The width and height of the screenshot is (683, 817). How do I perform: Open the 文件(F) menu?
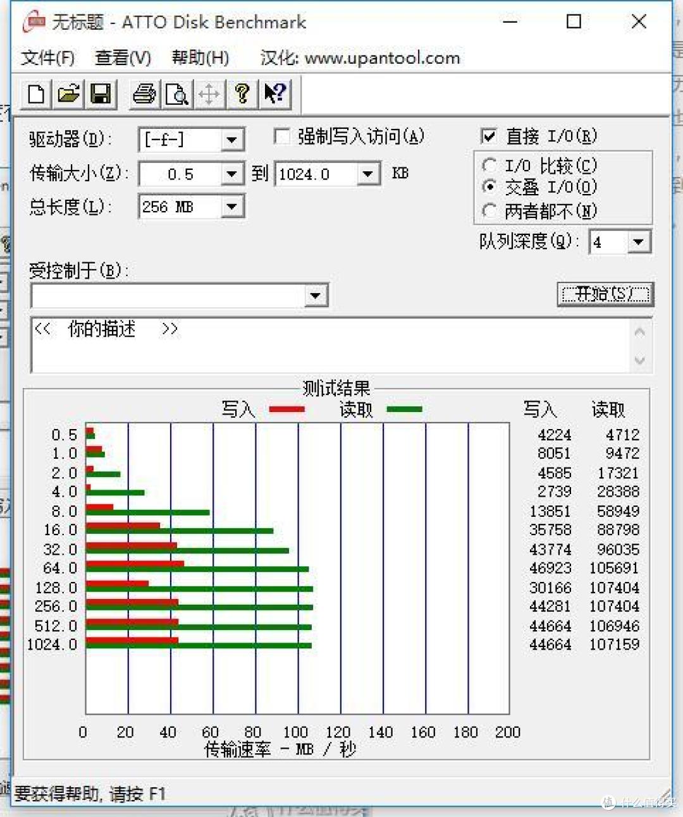(x=47, y=58)
